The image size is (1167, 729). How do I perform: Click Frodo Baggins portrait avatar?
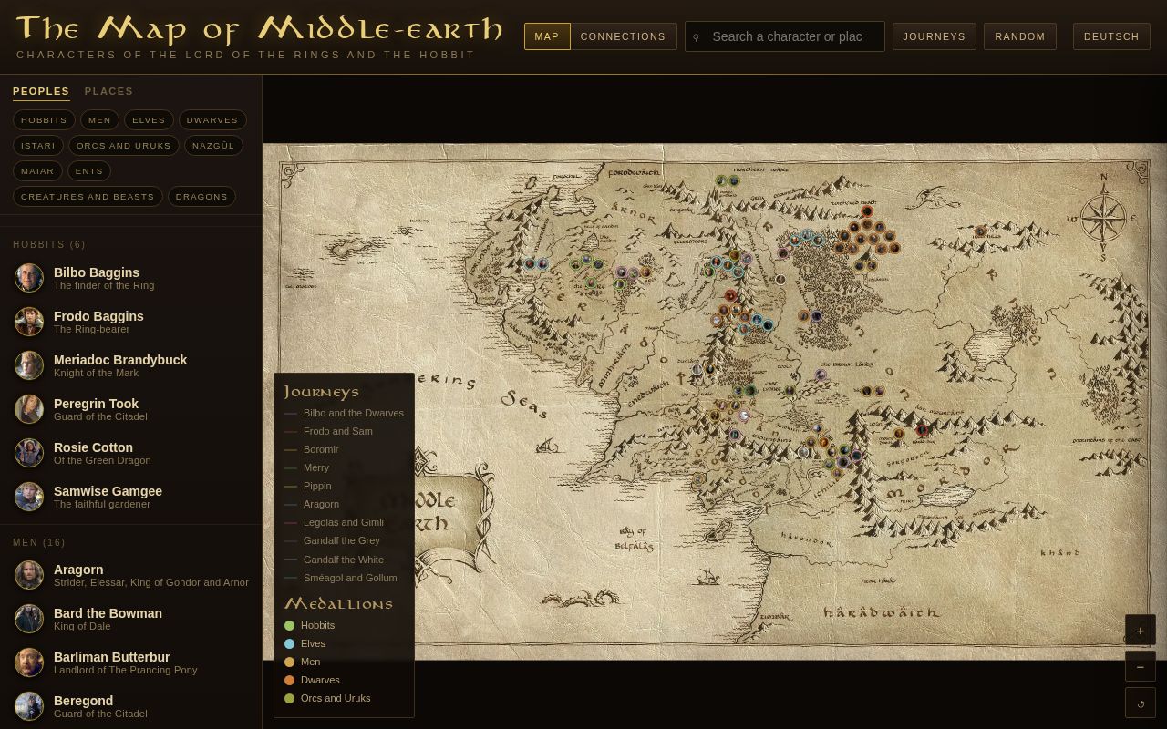click(29, 322)
